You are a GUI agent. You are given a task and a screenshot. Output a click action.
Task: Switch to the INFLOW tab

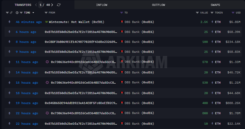coord(102,5)
